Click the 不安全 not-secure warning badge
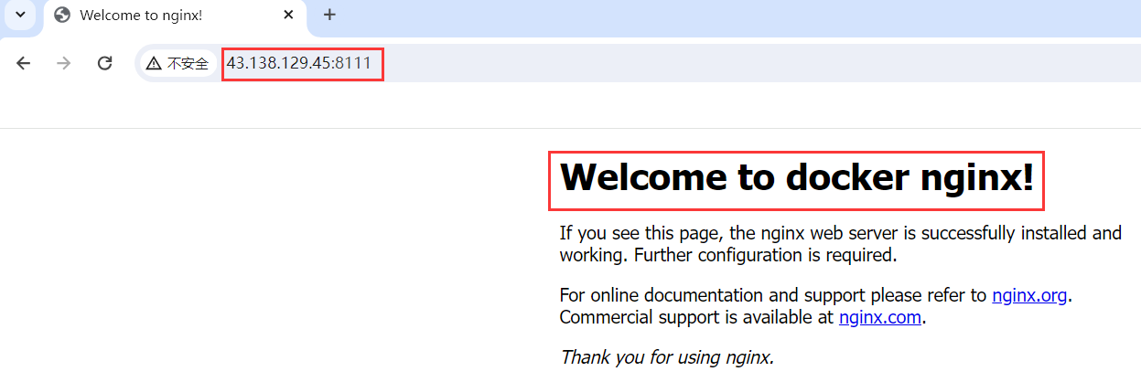Screen dimensions: 1141x382 178,64
